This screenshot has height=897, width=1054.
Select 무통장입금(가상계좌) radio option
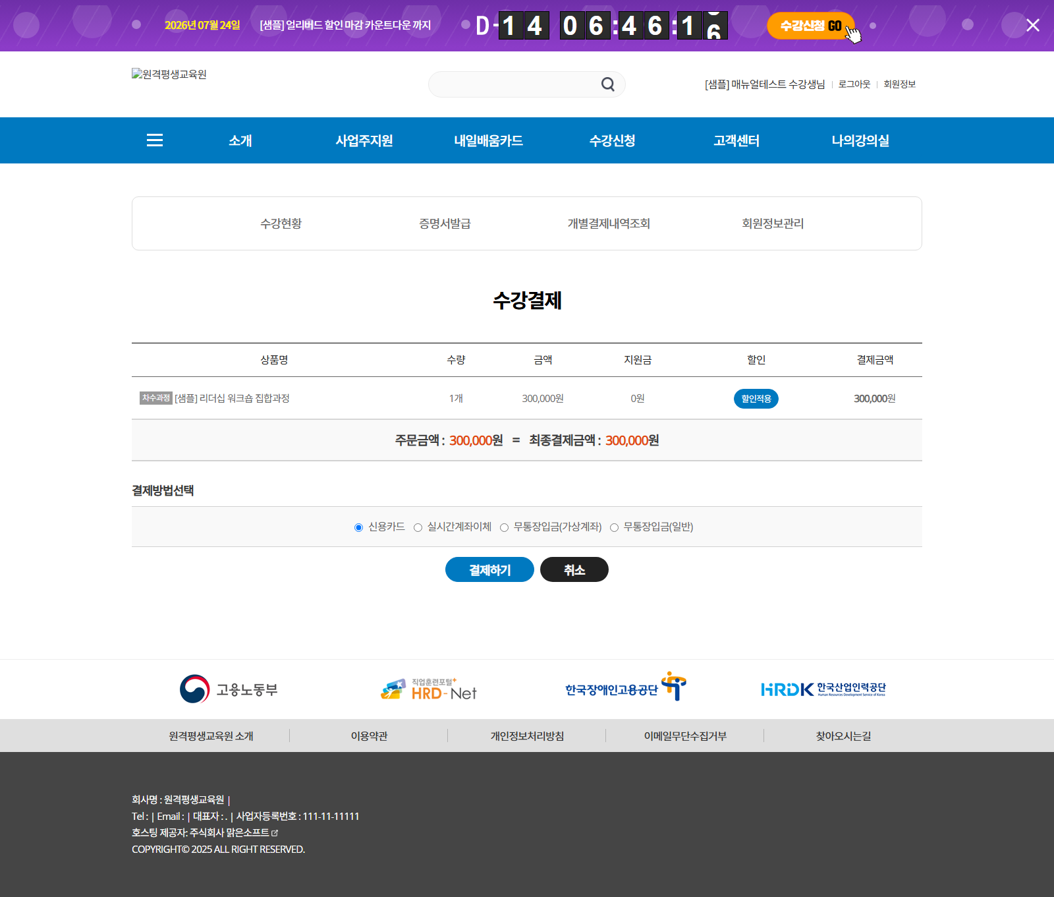(504, 527)
